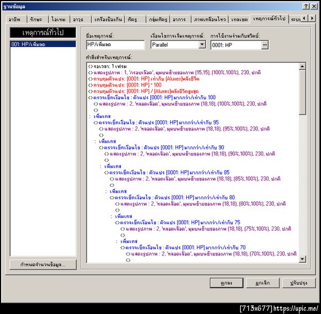Select show picture line with (80%,100%)

tap(200, 203)
